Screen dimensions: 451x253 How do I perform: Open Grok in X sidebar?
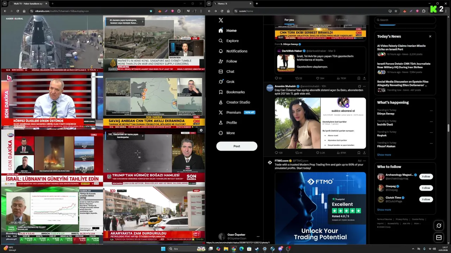coord(226,82)
